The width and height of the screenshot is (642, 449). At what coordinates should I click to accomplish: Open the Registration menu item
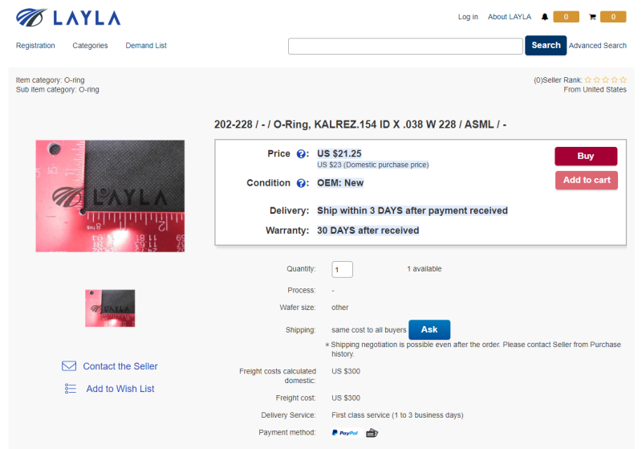coord(35,46)
